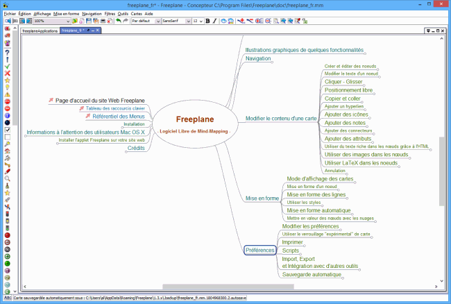Click the green traffic light icon
This screenshot has height=304, width=451.
click(8, 228)
